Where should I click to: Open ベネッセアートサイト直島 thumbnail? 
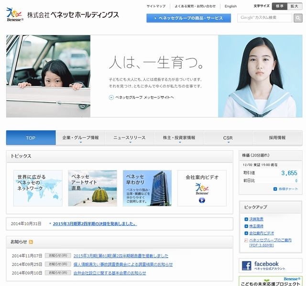pos(92,188)
